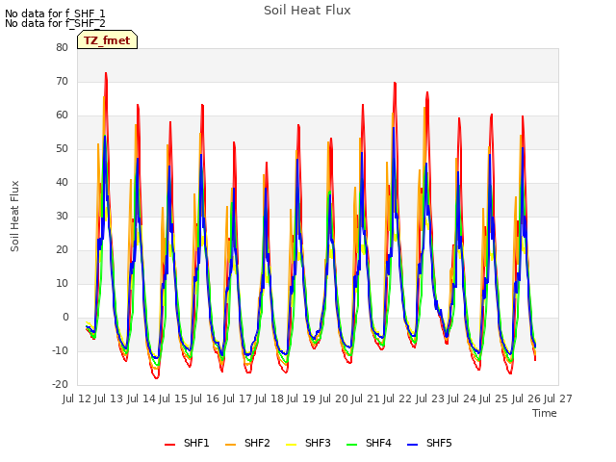Toggle SHF2 series via legend label
The image size is (616, 462).
pyautogui.click(x=257, y=443)
